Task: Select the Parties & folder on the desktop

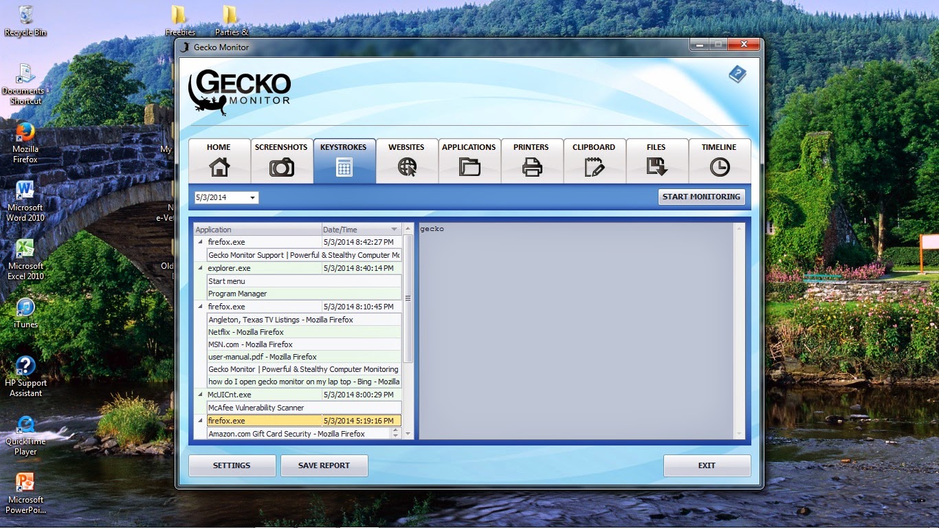Action: [x=231, y=21]
